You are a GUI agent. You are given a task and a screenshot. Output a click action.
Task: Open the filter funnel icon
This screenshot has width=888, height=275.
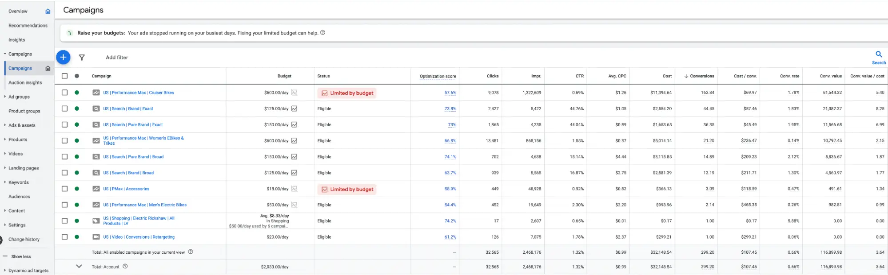tap(82, 58)
